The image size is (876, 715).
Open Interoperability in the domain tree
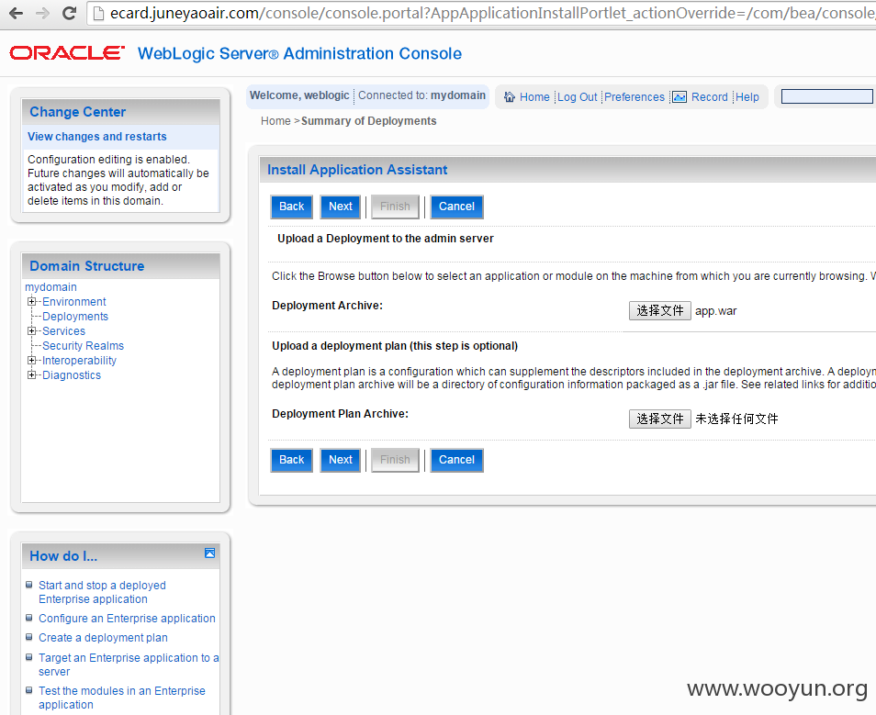(x=79, y=361)
